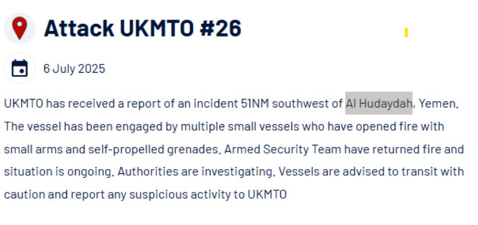Screen dimensions: 478x225
Task: Click the '#26' number in the heading
Action: pos(221,28)
